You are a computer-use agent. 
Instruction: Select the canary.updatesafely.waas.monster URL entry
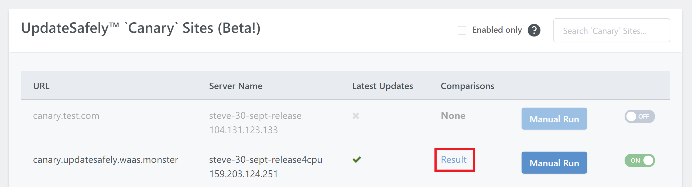(105, 160)
